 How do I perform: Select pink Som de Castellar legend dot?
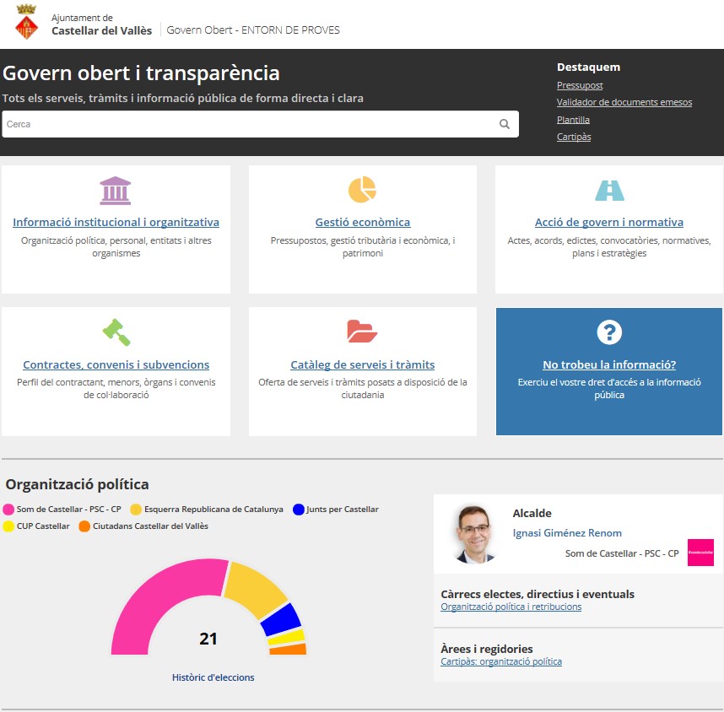click(x=9, y=510)
